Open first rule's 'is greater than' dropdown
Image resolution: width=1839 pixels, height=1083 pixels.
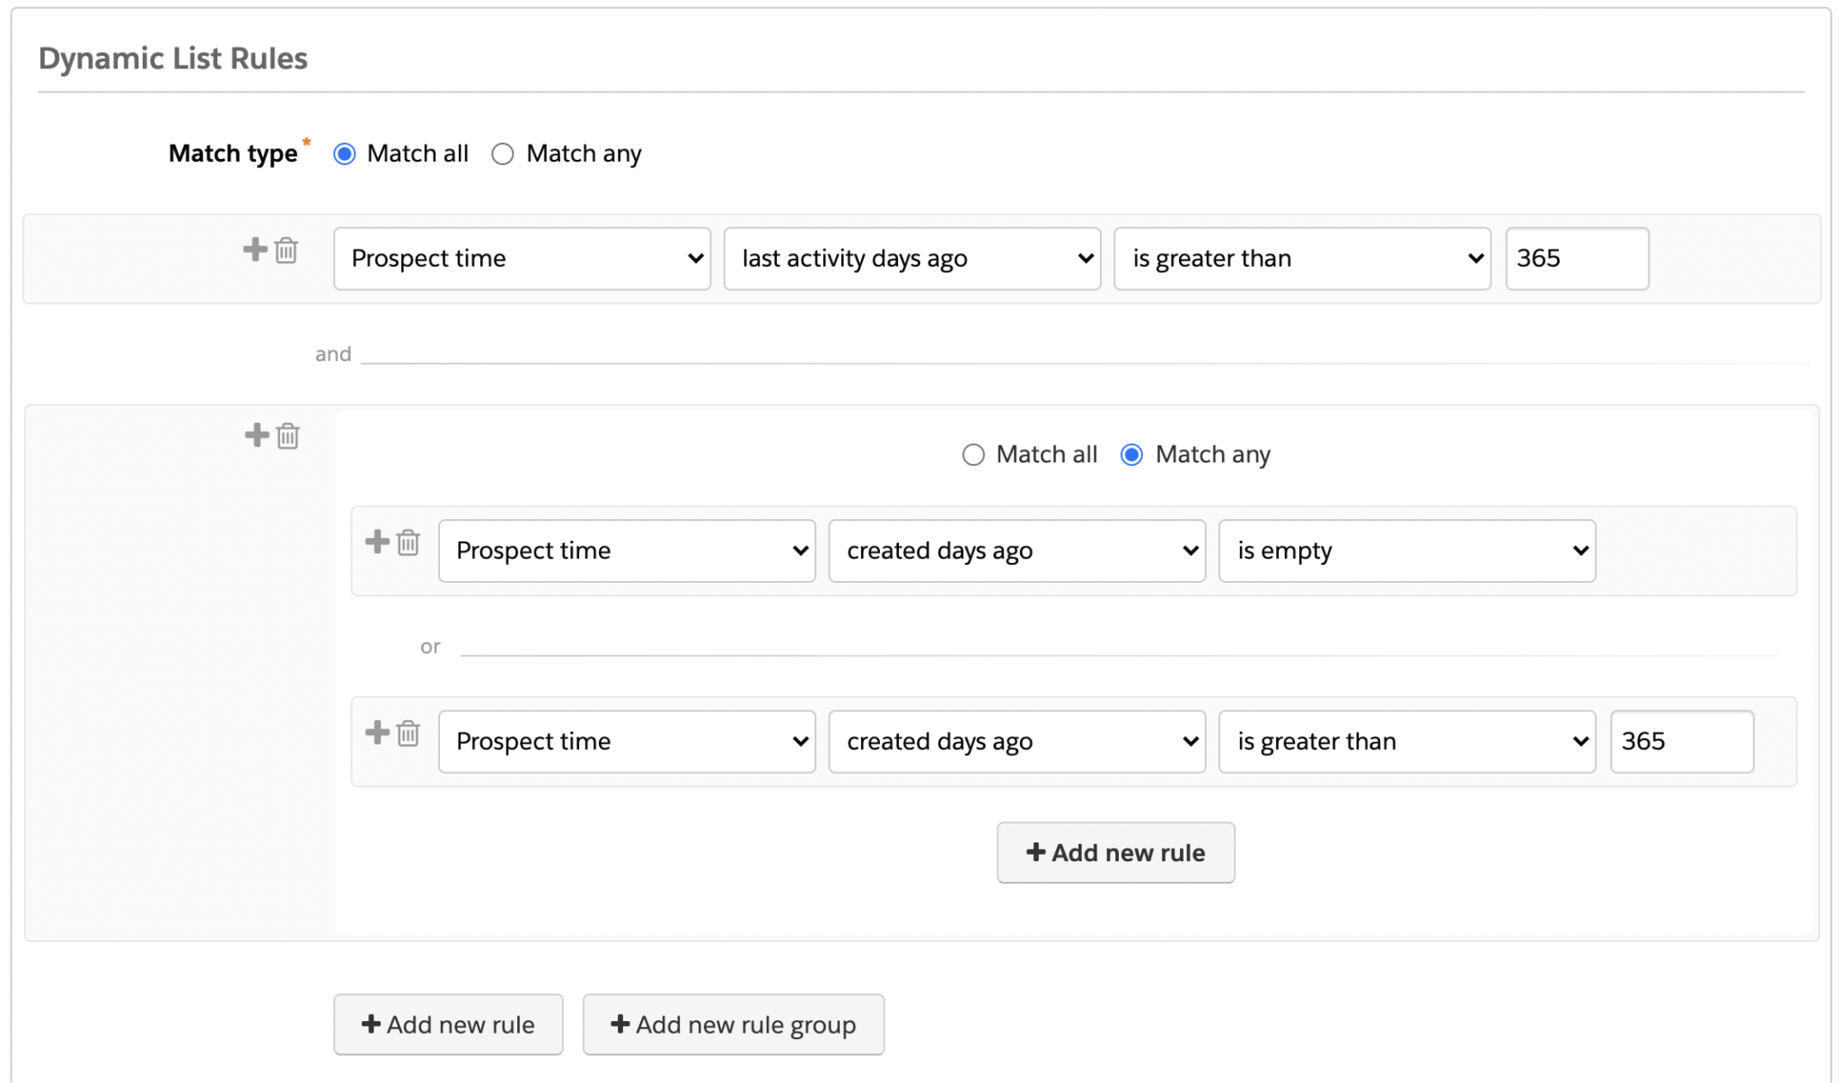click(x=1302, y=259)
